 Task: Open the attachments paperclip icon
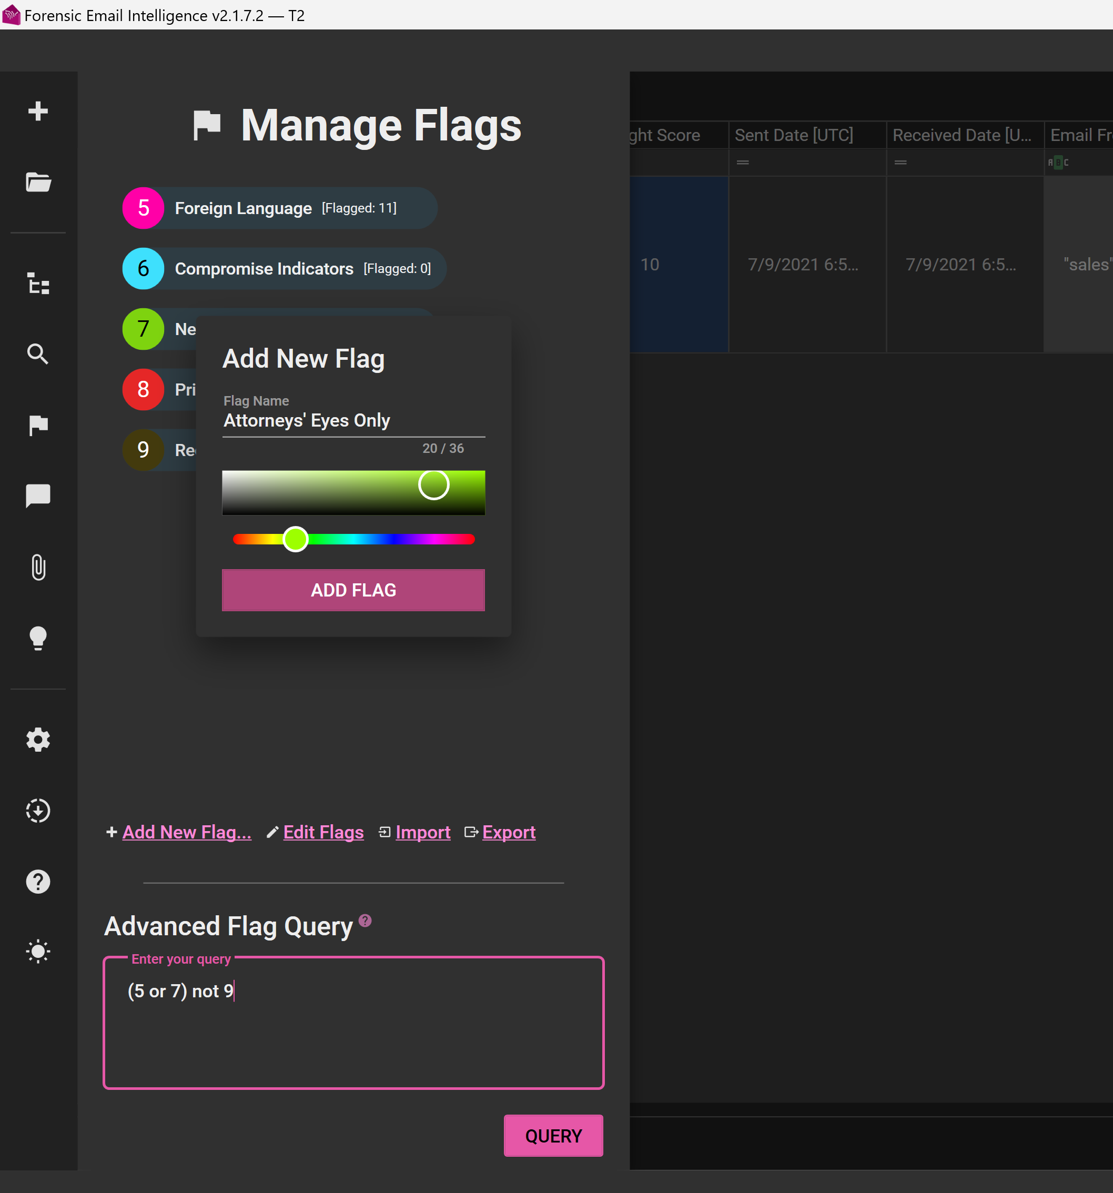click(x=38, y=567)
